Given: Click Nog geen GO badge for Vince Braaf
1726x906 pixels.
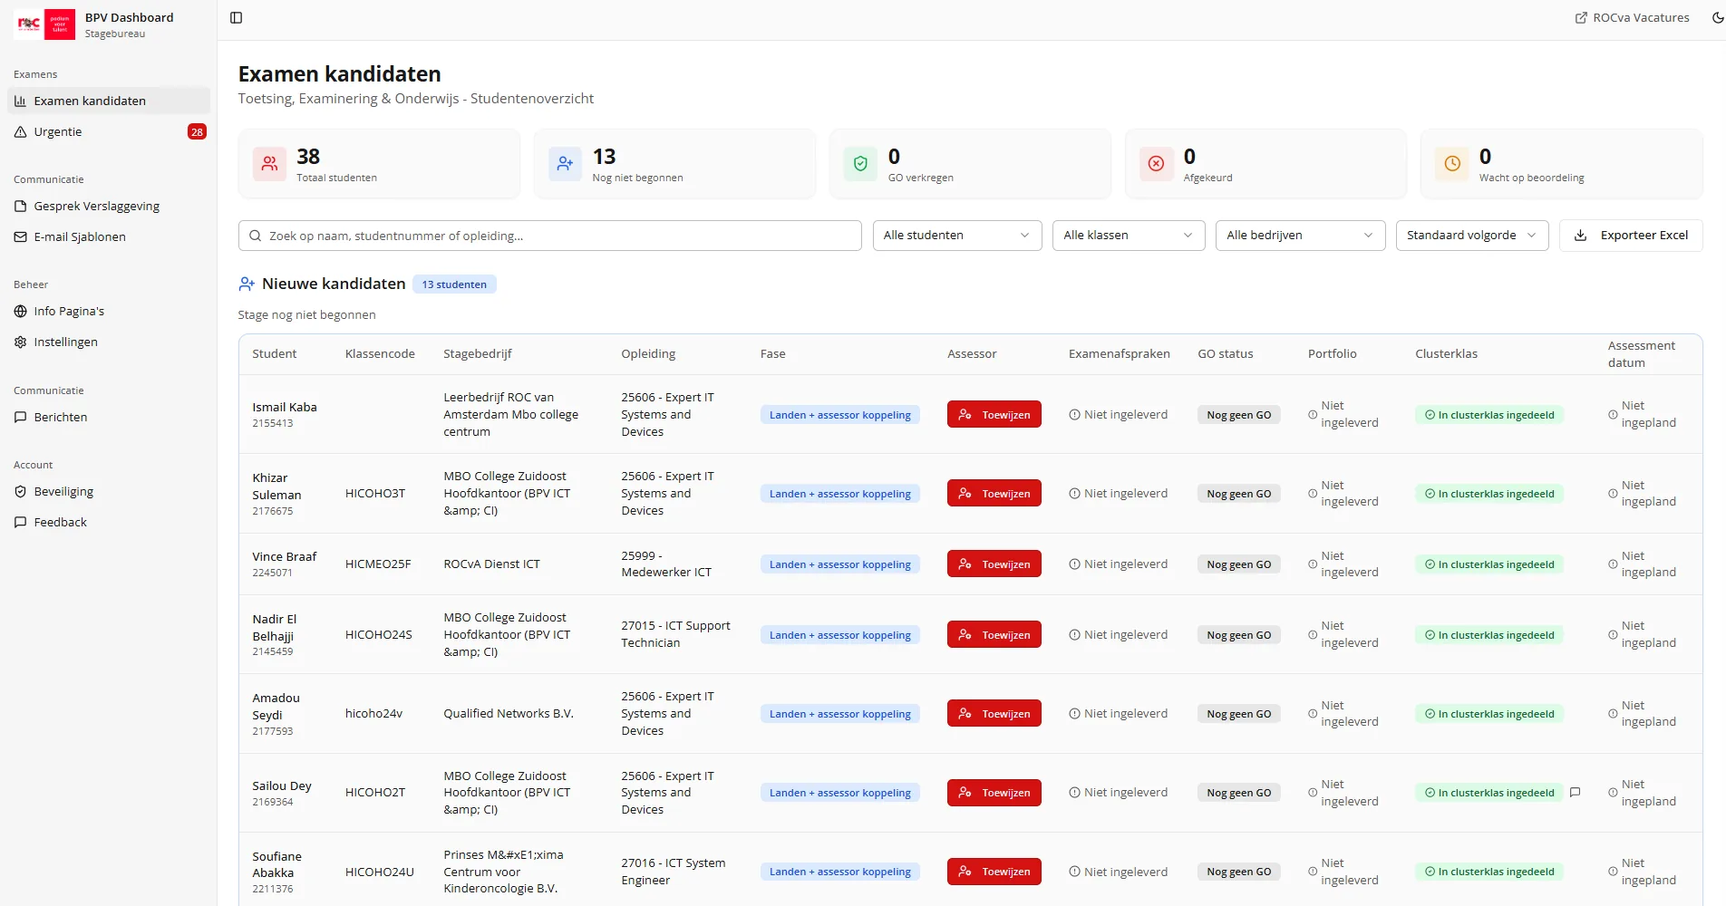Looking at the screenshot, I should click(x=1238, y=564).
